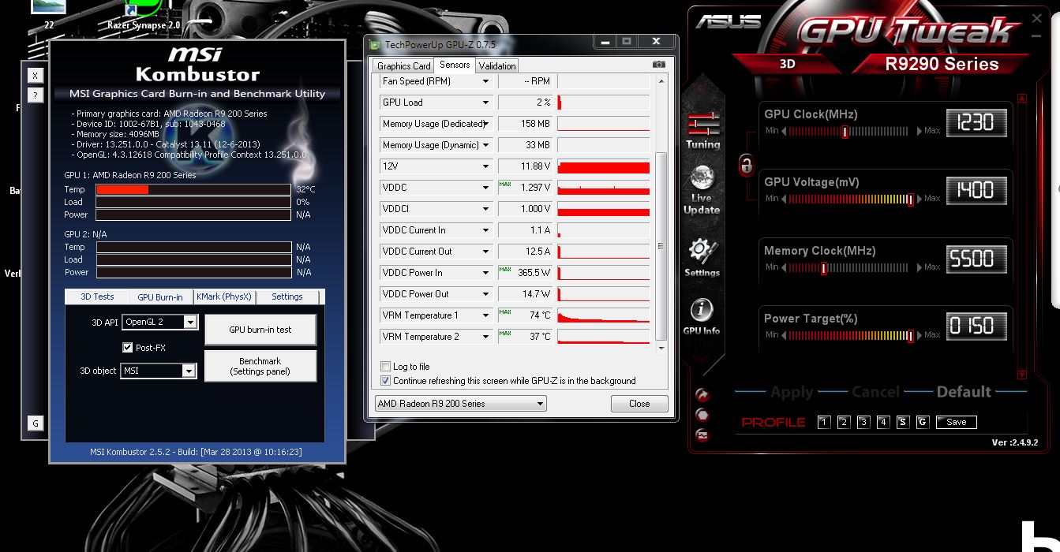Click the Save profile button
The width and height of the screenshot is (1060, 552).
[x=957, y=422]
